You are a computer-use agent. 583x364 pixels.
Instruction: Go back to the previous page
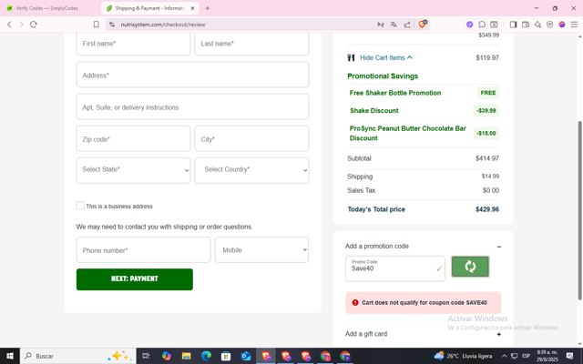(9, 25)
